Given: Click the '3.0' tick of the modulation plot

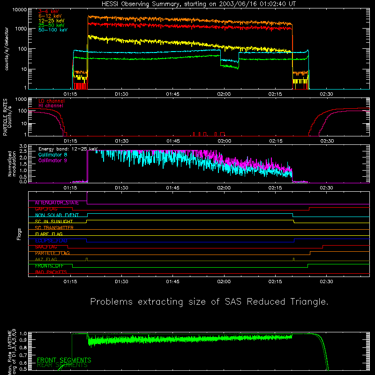Looking at the screenshot, I should (23, 146).
